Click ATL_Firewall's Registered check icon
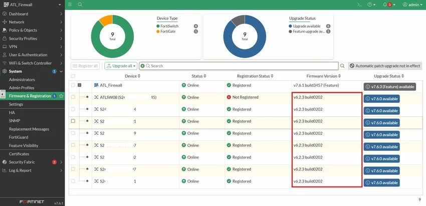 [x=229, y=85]
